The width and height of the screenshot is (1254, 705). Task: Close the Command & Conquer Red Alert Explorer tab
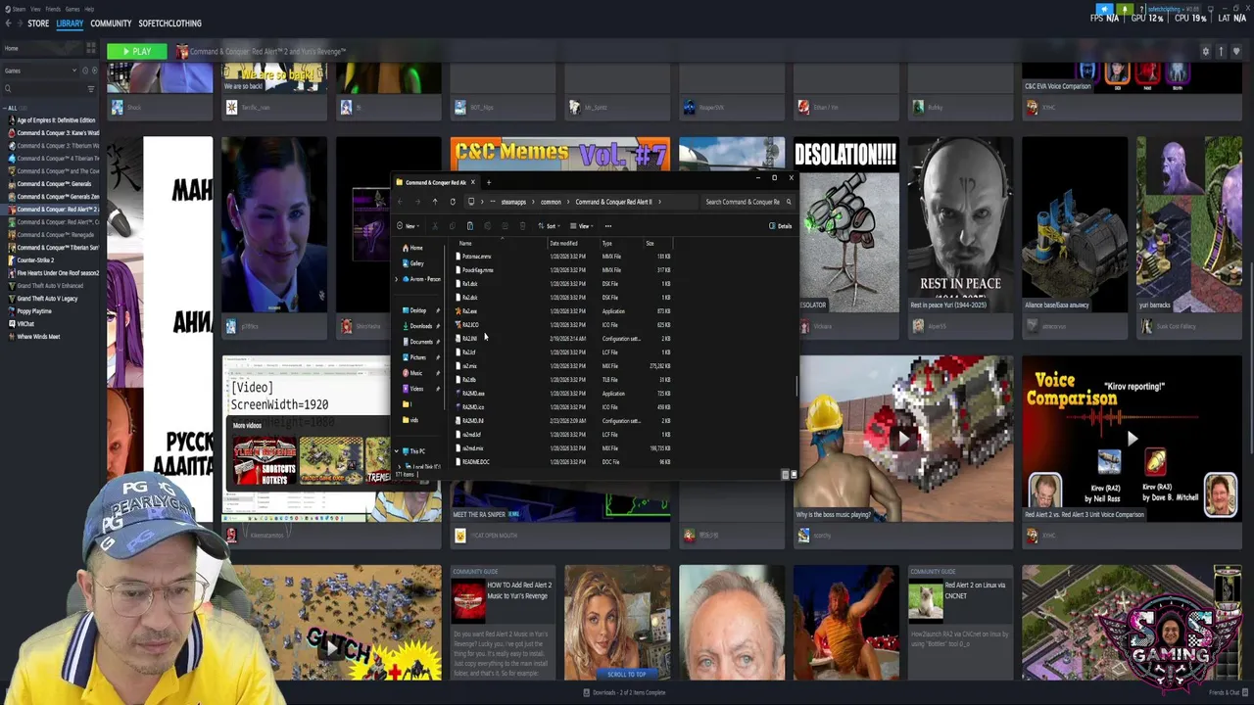click(472, 182)
